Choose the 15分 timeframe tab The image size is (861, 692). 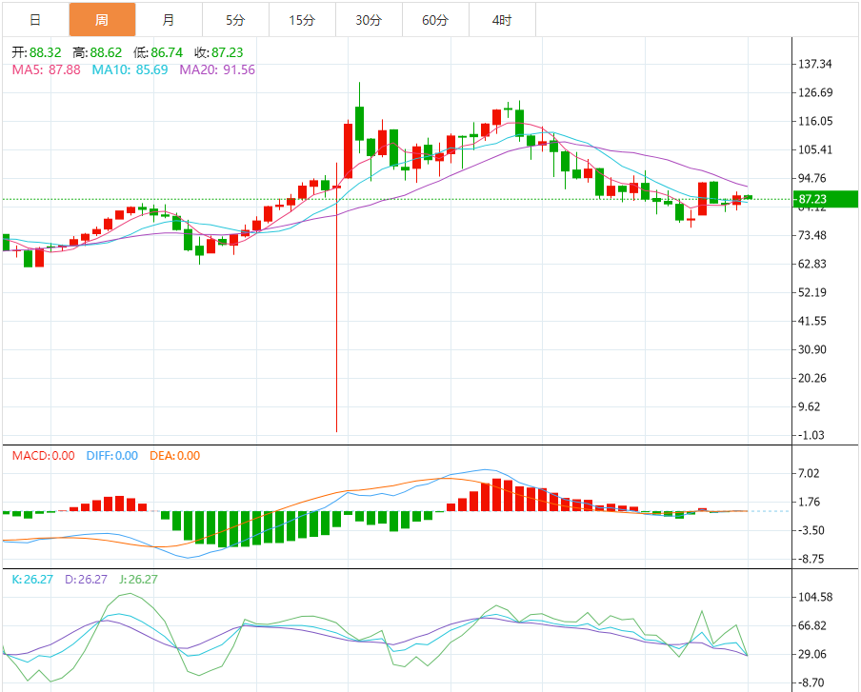coord(302,19)
